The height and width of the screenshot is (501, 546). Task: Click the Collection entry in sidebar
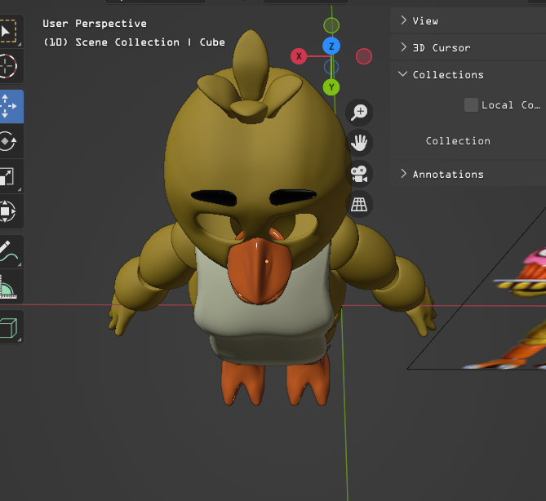pyautogui.click(x=458, y=141)
